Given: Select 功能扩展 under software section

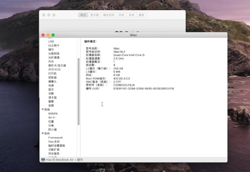Looking at the screenshot, I should (x=54, y=150).
